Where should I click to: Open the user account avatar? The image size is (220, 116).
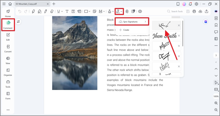pos(184,4)
